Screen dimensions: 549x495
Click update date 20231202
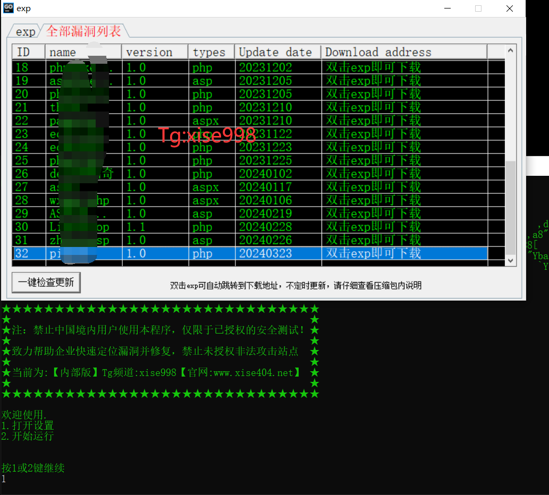click(x=265, y=67)
